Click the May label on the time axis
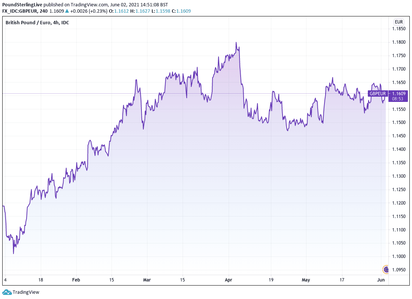 306,280
